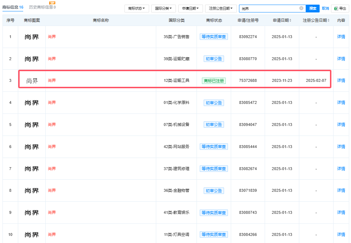Select the 37类-建筑修理 cell

[177, 169]
